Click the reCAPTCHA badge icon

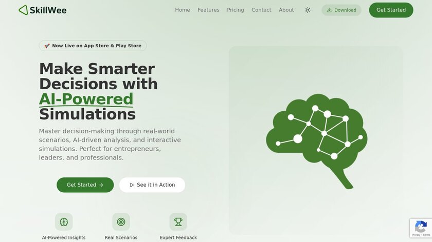421,227
